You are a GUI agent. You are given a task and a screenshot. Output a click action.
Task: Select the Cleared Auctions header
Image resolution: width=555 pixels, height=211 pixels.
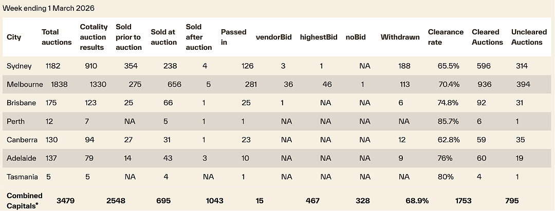point(487,37)
